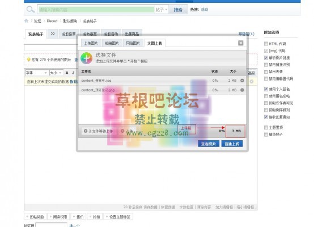The height and width of the screenshot is (227, 314).
Task: Switch to the 相册图片 tab
Action: pyautogui.click(x=112, y=43)
